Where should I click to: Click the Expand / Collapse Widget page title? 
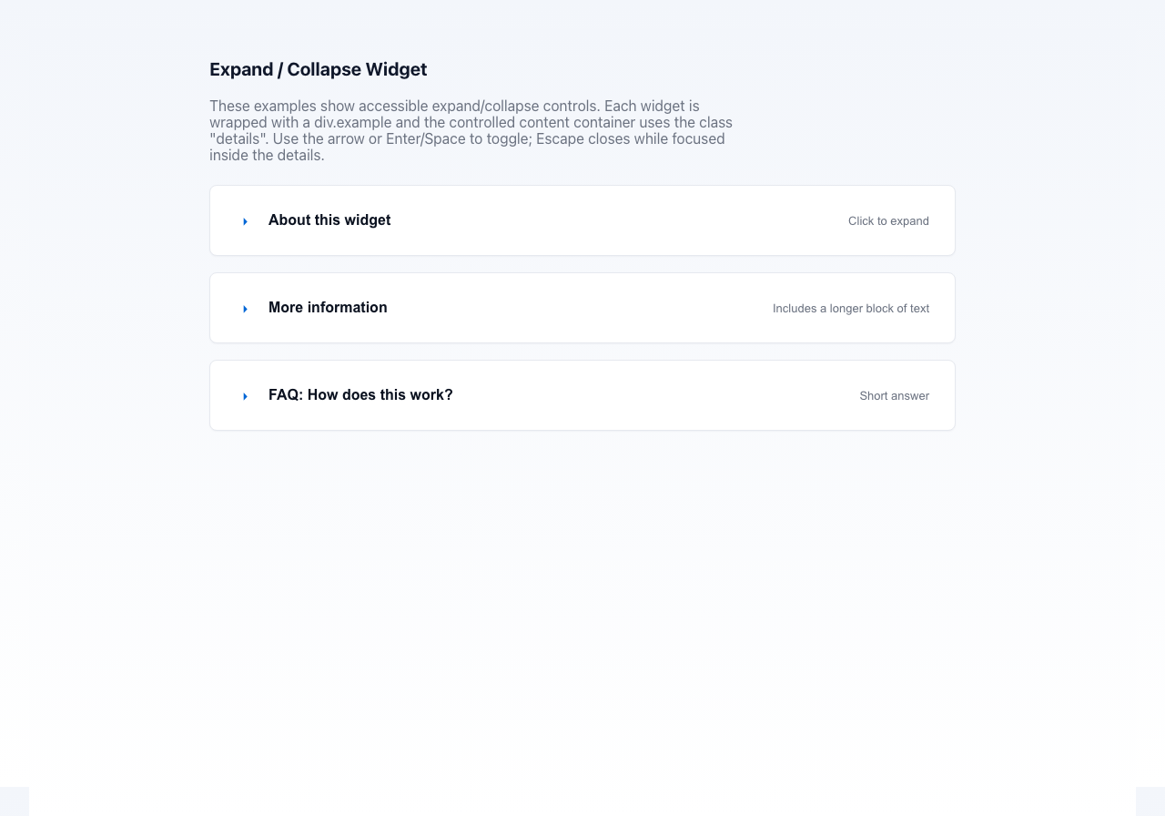point(318,69)
